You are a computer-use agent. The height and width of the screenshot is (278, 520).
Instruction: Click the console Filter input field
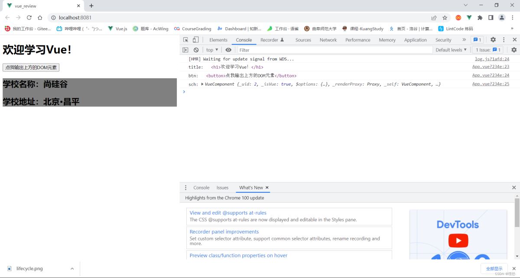tap(334, 50)
